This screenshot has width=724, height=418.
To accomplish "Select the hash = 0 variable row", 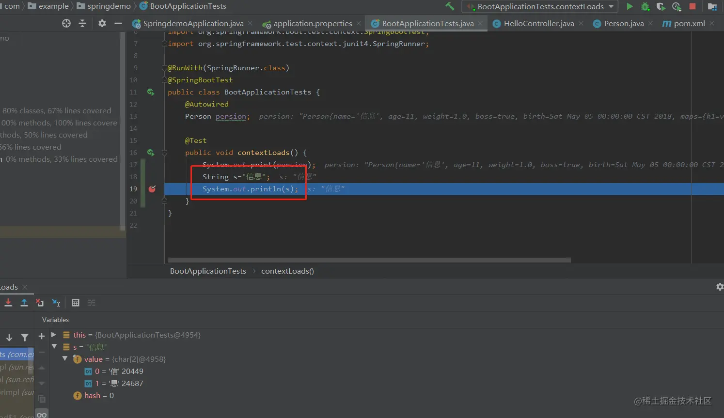I will [x=94, y=396].
